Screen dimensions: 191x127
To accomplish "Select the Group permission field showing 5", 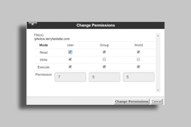I will [x=104, y=77].
